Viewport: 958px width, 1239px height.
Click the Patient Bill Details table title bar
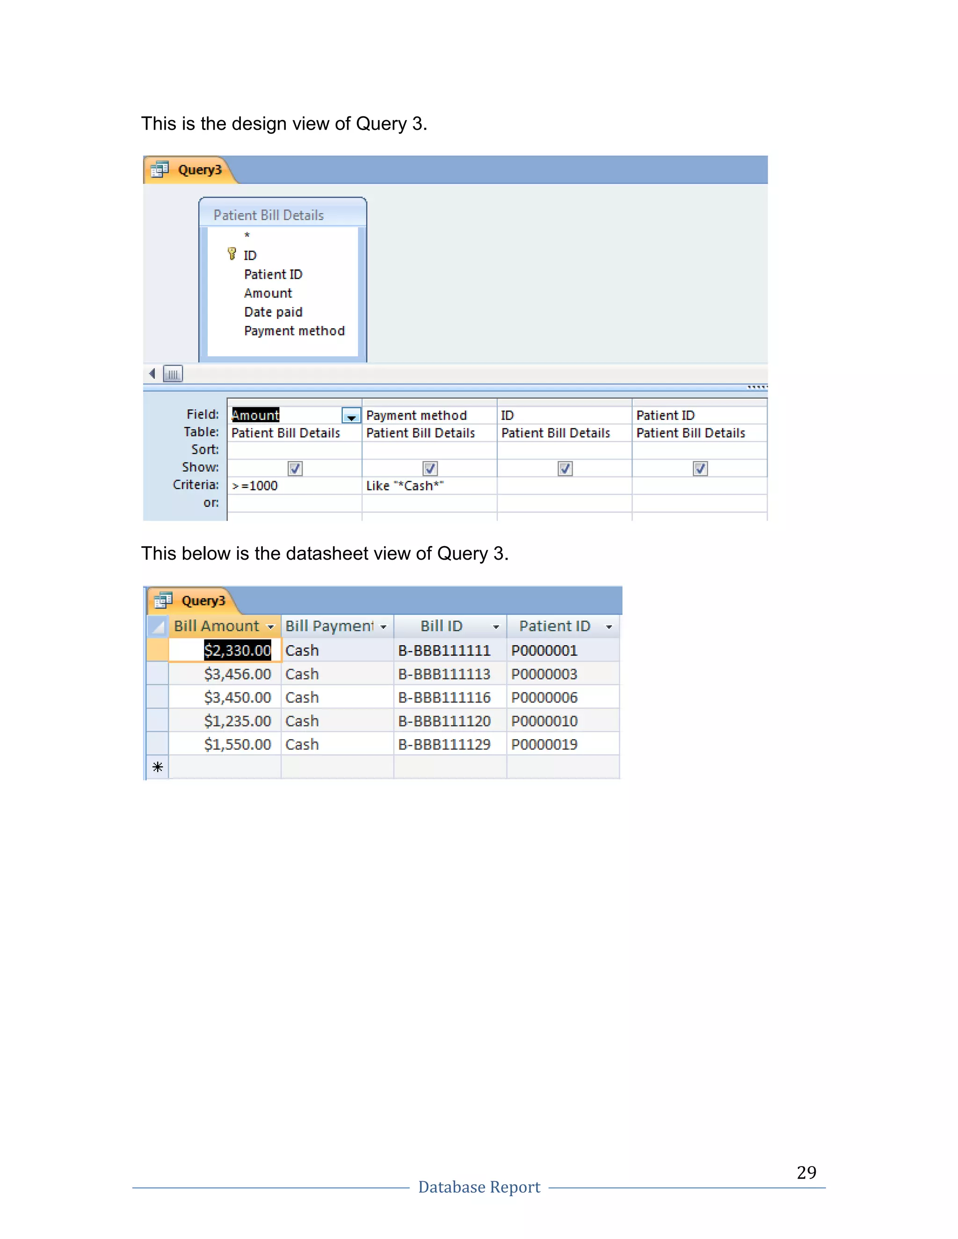tap(283, 215)
